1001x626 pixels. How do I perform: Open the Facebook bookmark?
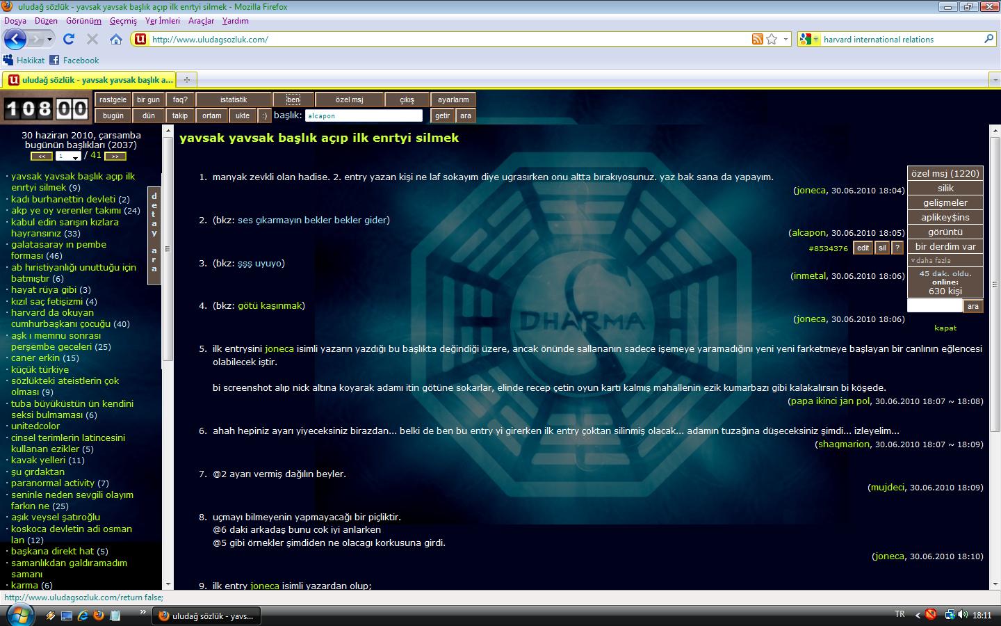[74, 61]
